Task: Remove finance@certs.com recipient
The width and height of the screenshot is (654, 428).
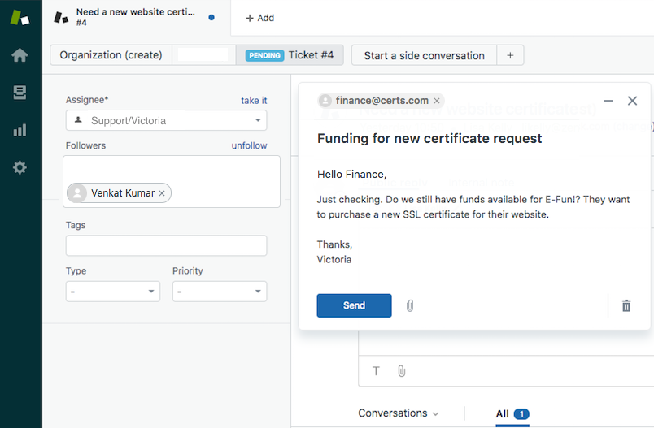Action: tap(437, 101)
